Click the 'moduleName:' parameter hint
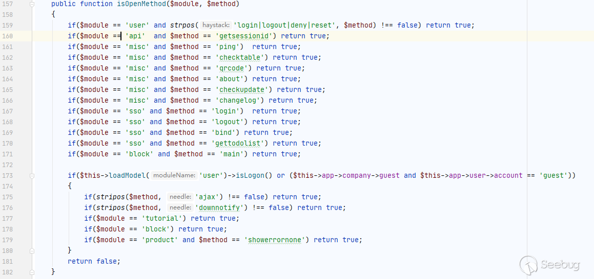This screenshot has height=279, width=594. click(x=174, y=175)
